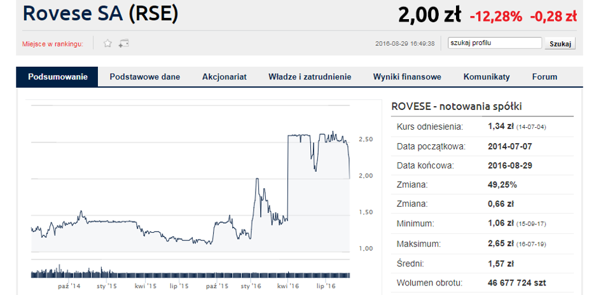
Task: Open the Akcjonariat tab
Action: 225,77
